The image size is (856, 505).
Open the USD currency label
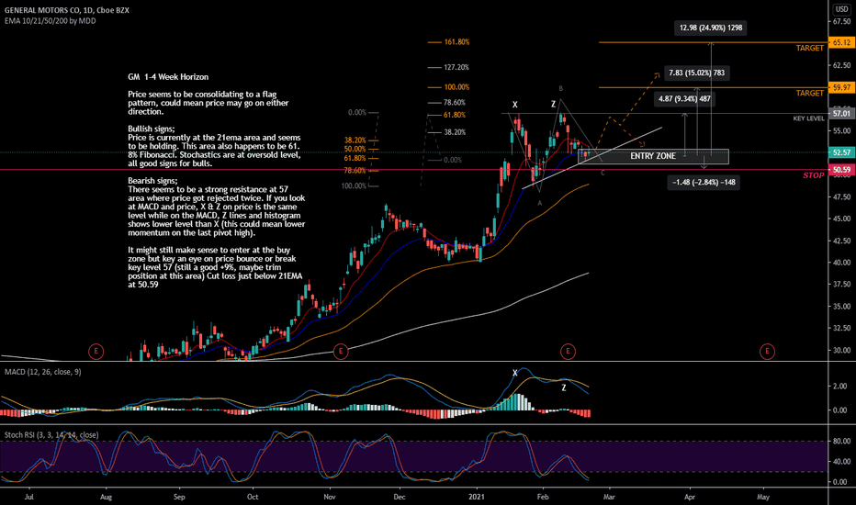[841, 9]
